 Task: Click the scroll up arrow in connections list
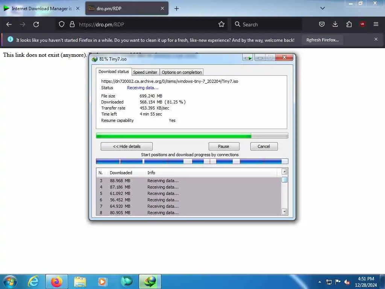click(284, 172)
